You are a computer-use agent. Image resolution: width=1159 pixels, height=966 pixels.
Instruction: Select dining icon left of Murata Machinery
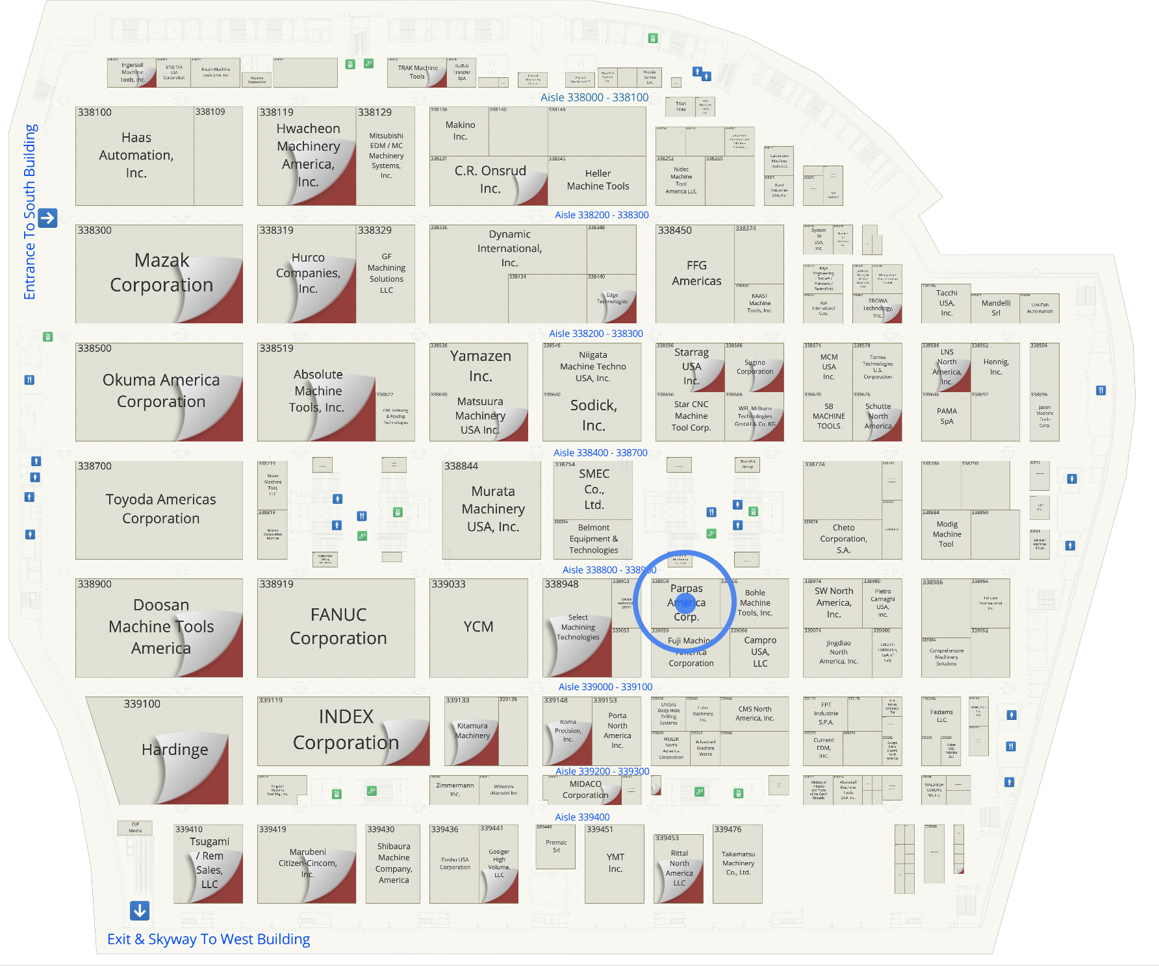(x=362, y=516)
